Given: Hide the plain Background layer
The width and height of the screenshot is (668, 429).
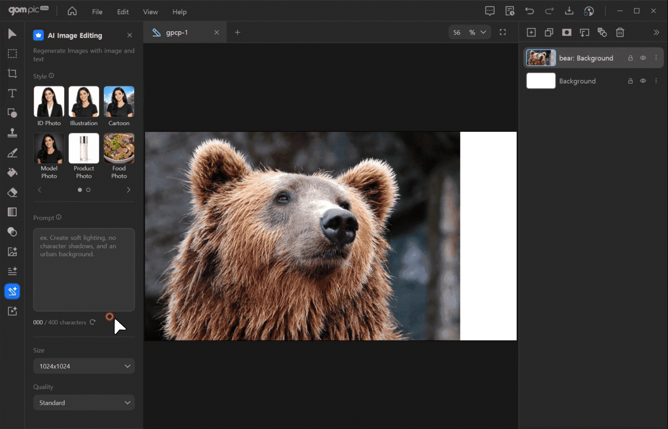Looking at the screenshot, I should point(643,81).
